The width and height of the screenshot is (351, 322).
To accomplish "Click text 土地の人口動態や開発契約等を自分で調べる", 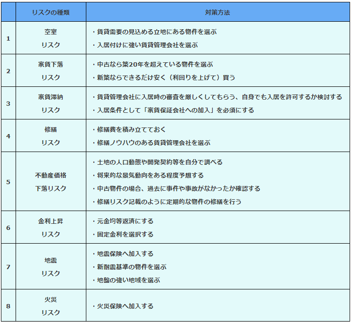I will pyautogui.click(x=159, y=162).
